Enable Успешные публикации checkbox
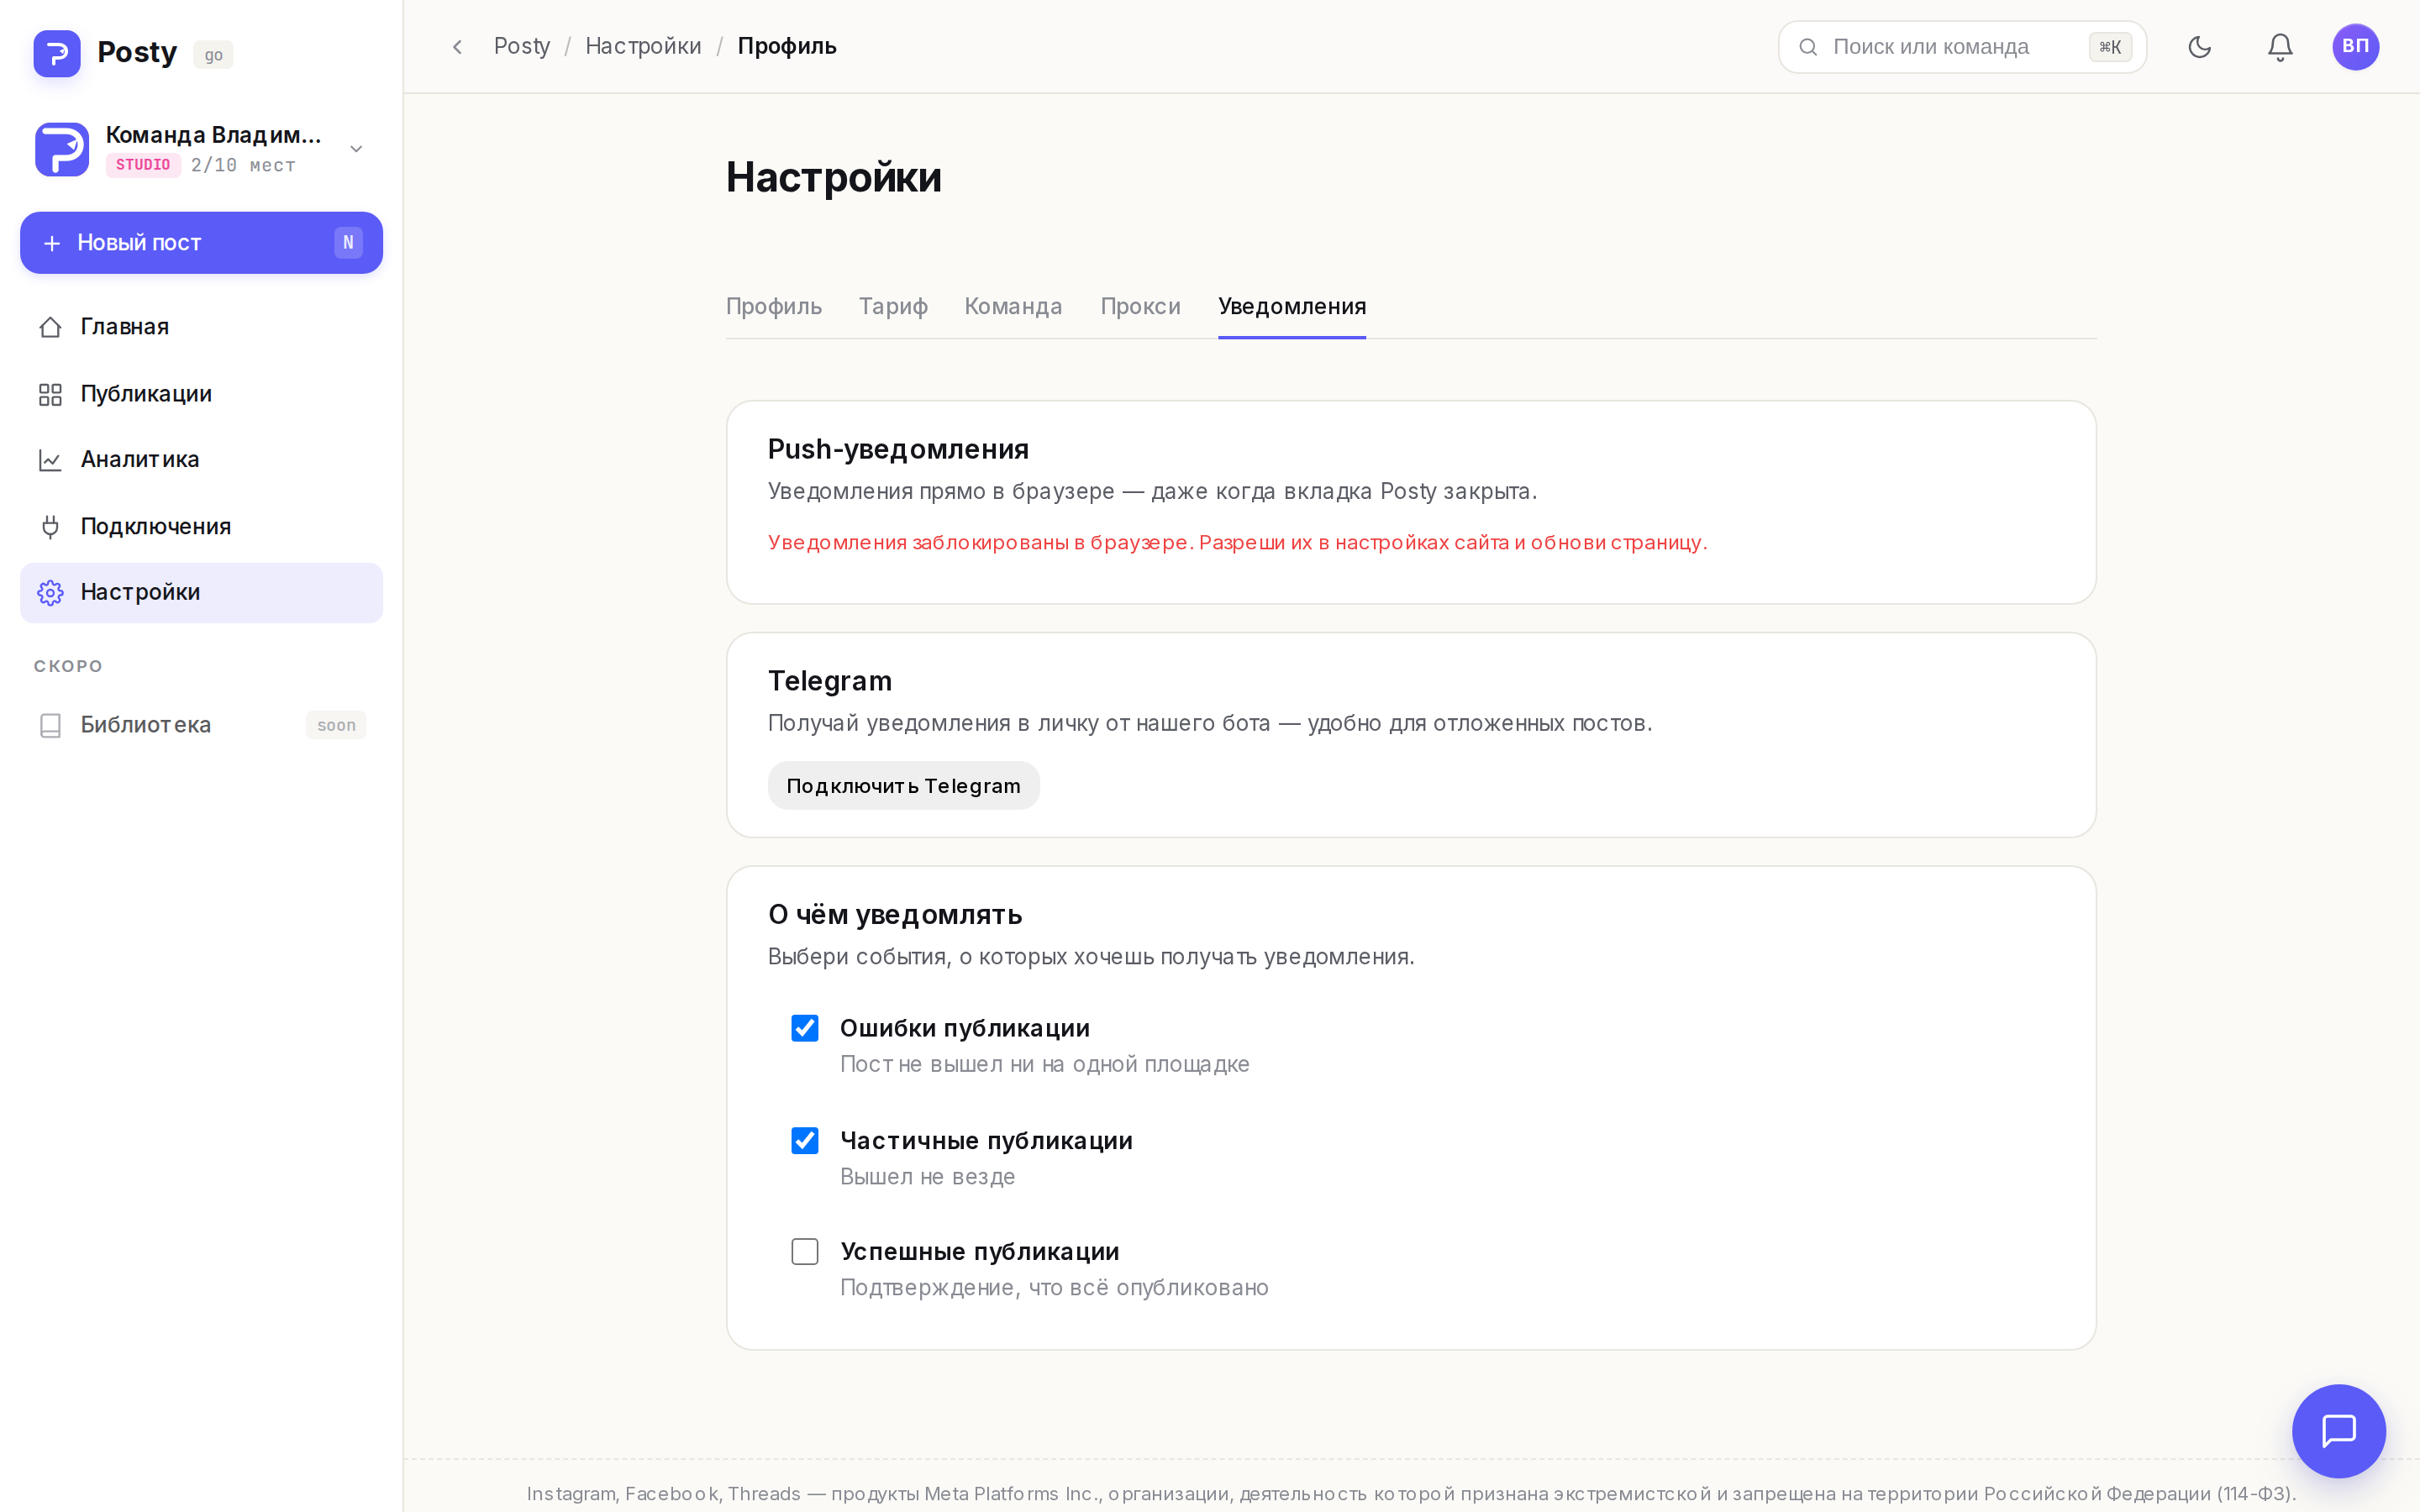Screen dimensions: 2420x1512 coord(805,1252)
